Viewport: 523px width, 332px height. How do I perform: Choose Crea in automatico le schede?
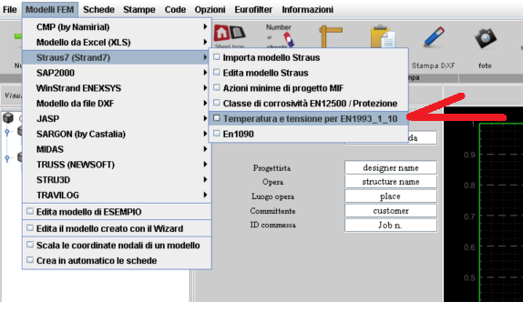[117, 261]
